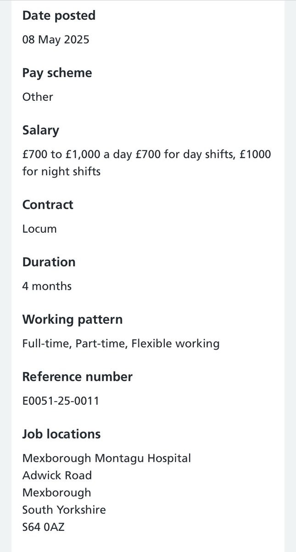
Task: Click the Contract heading
Action: pyautogui.click(x=48, y=205)
